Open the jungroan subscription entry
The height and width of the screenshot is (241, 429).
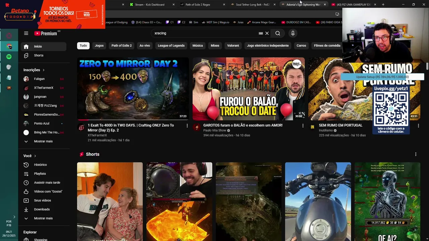[x=44, y=97]
